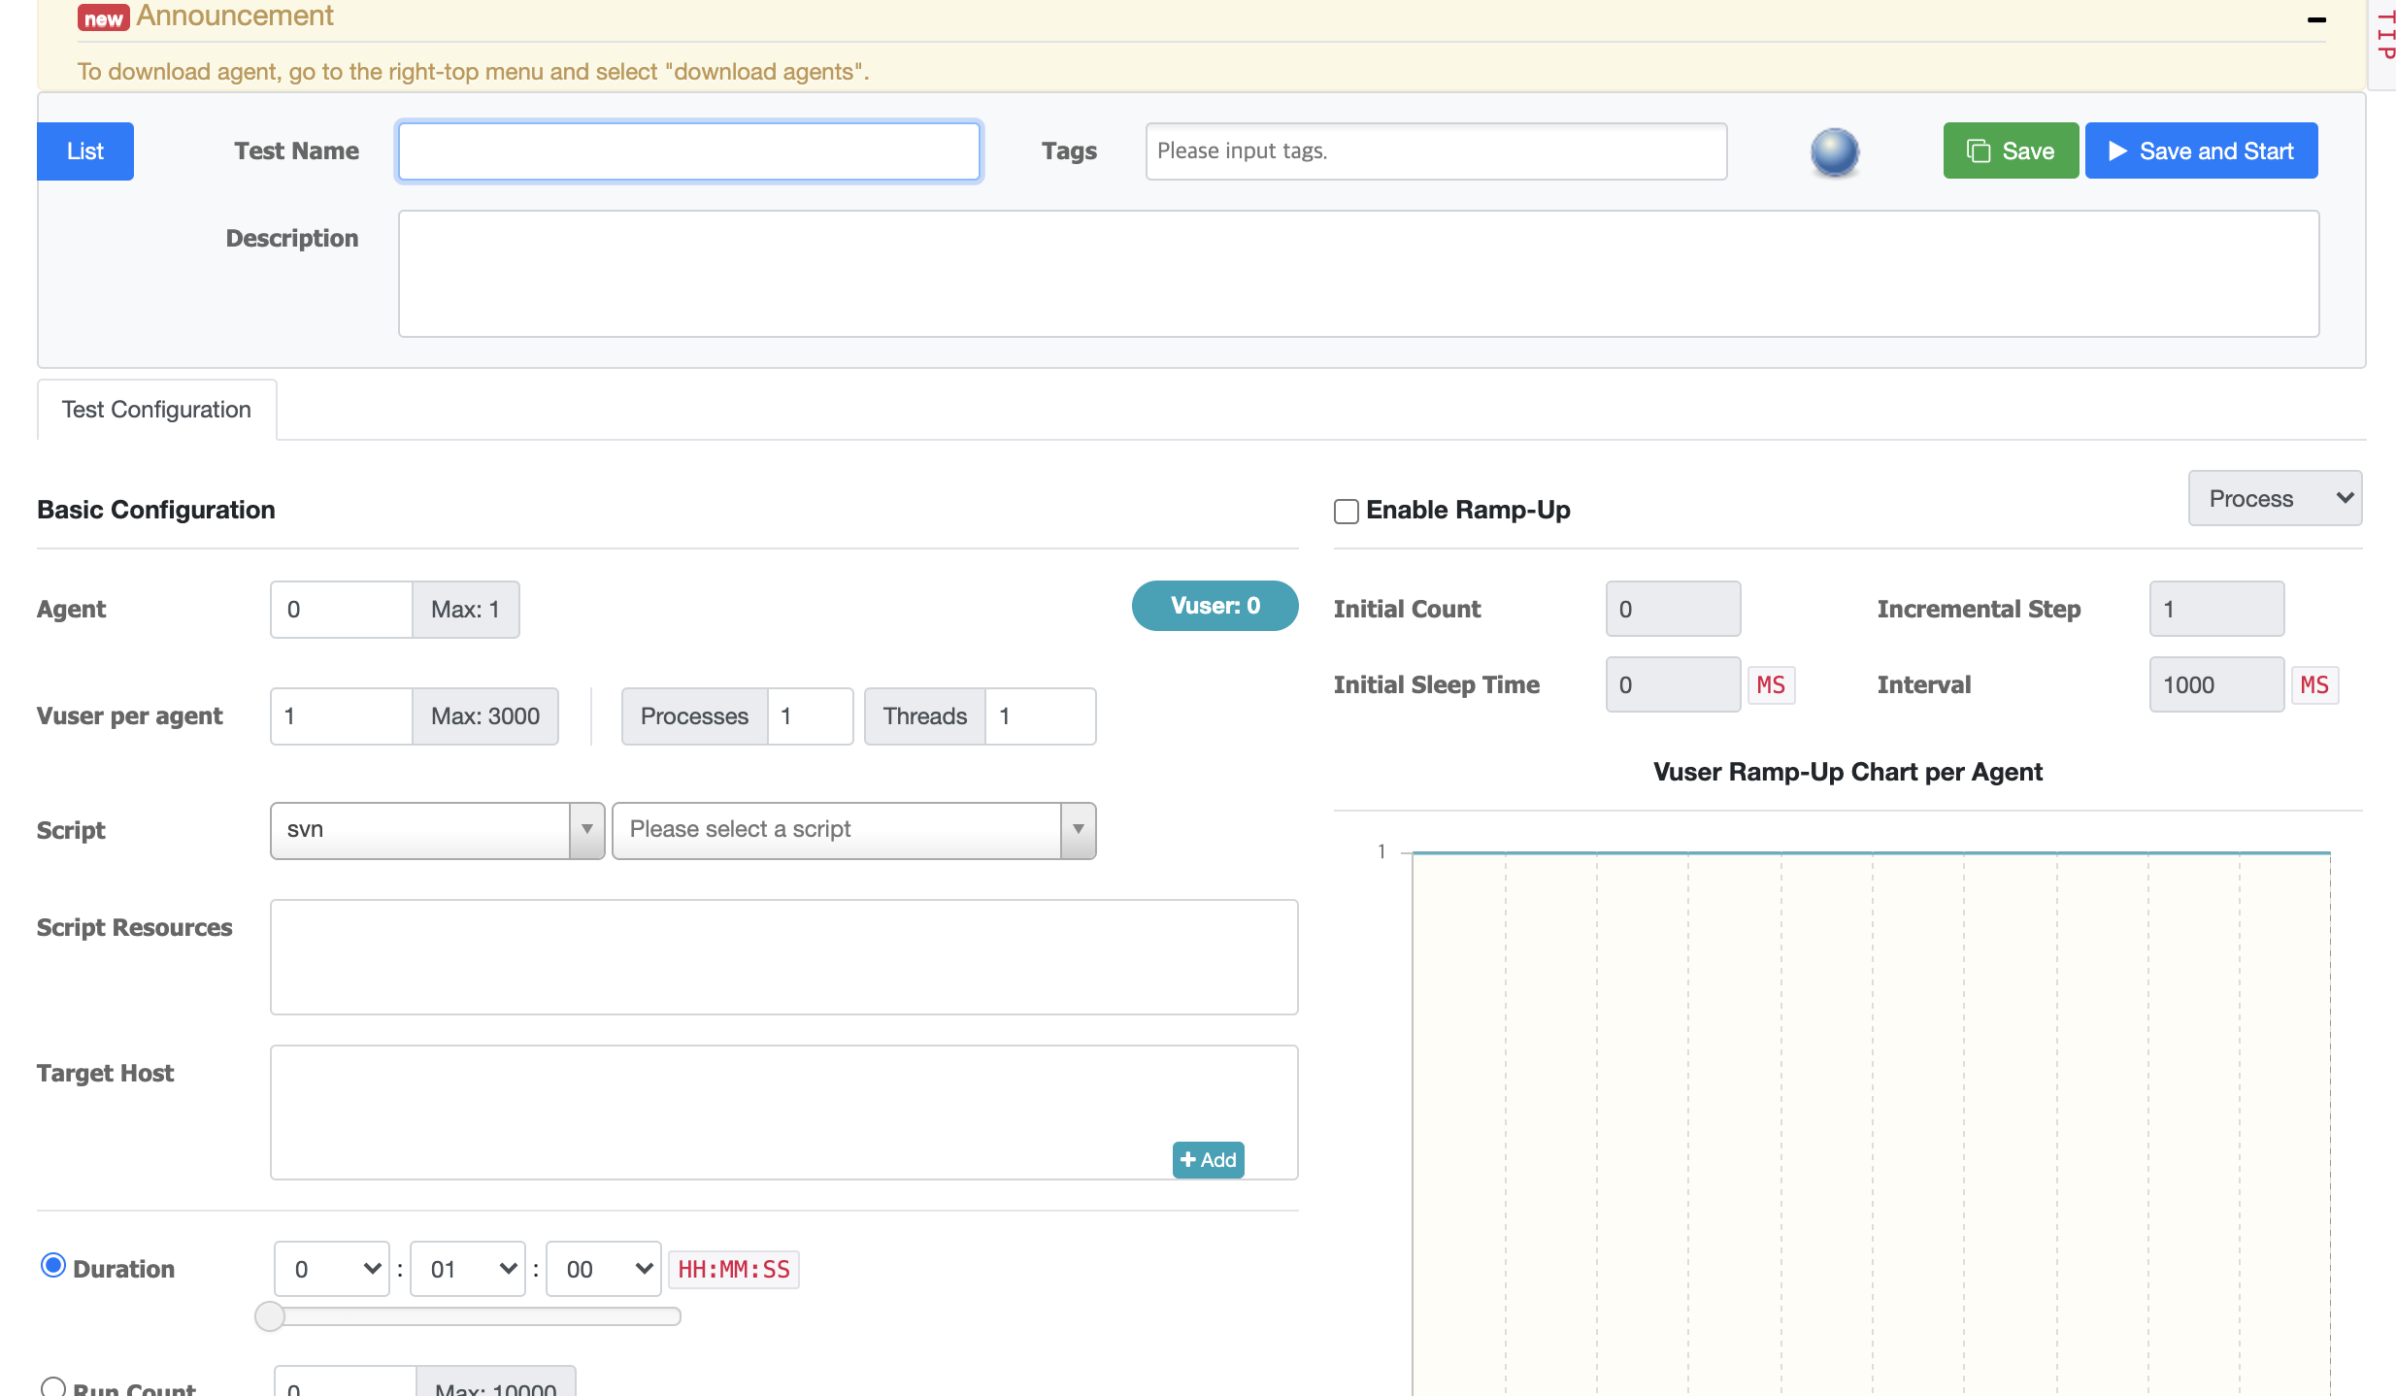Open the 'Please select a script' dropdown
The image size is (2396, 1396).
853,830
